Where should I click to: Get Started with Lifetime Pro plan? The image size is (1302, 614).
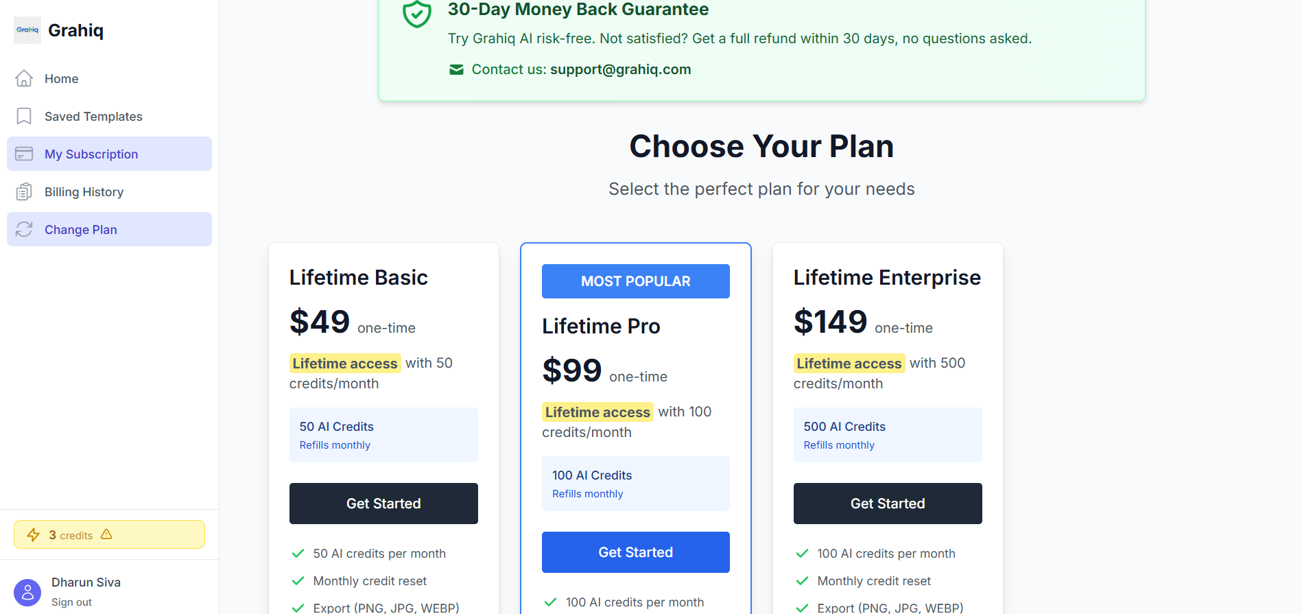point(635,552)
